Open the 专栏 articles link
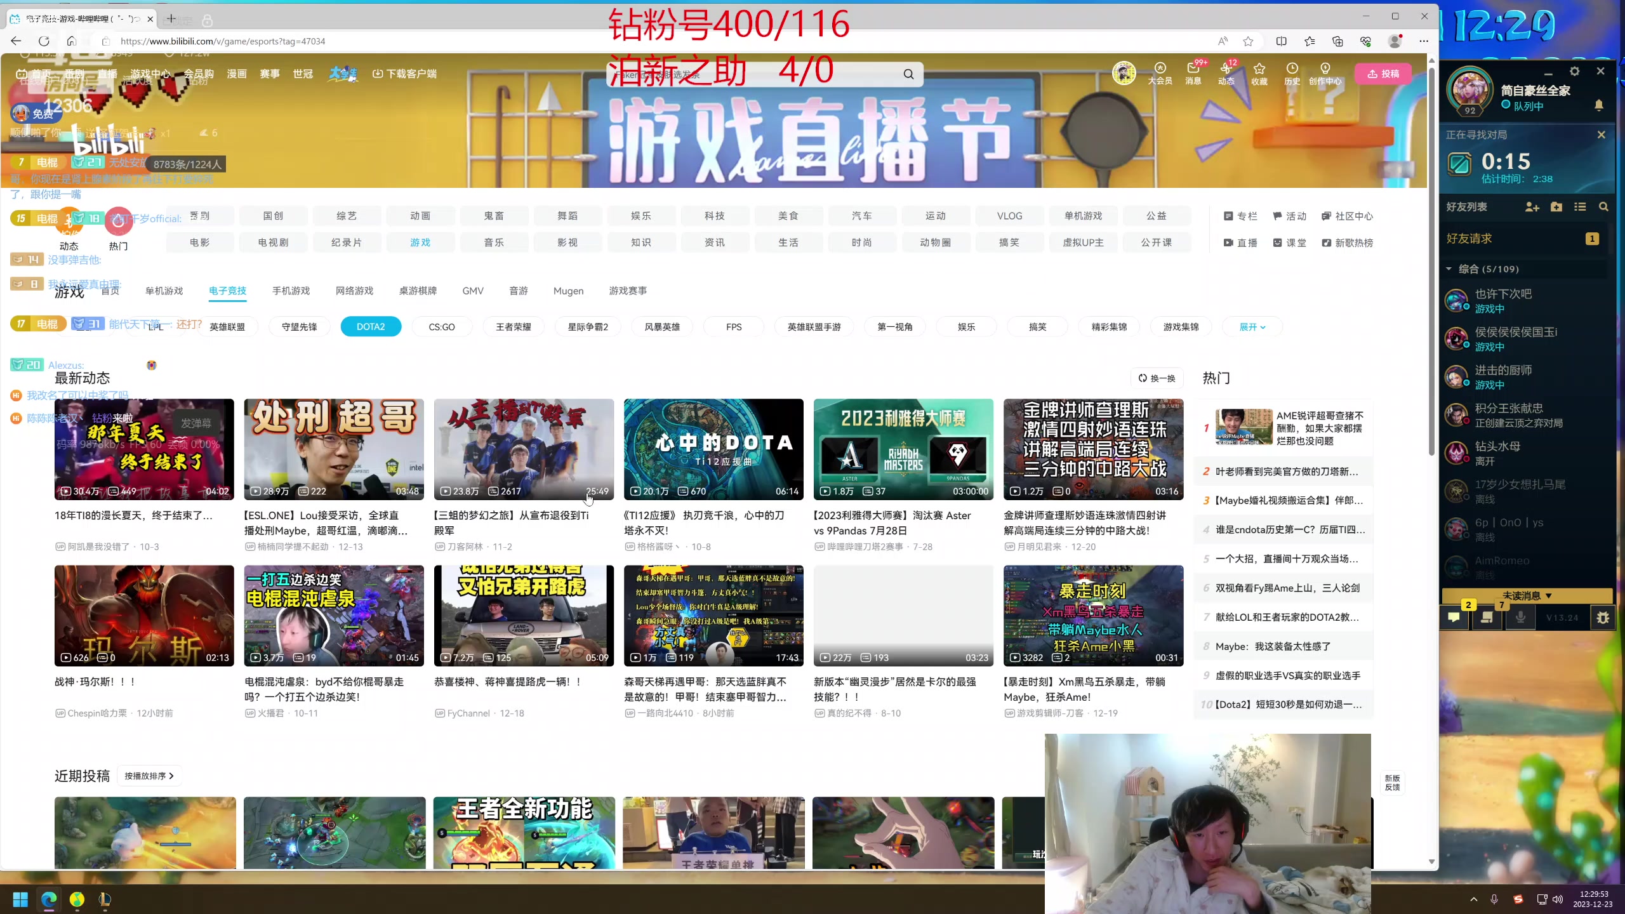Image resolution: width=1625 pixels, height=914 pixels. point(1240,216)
